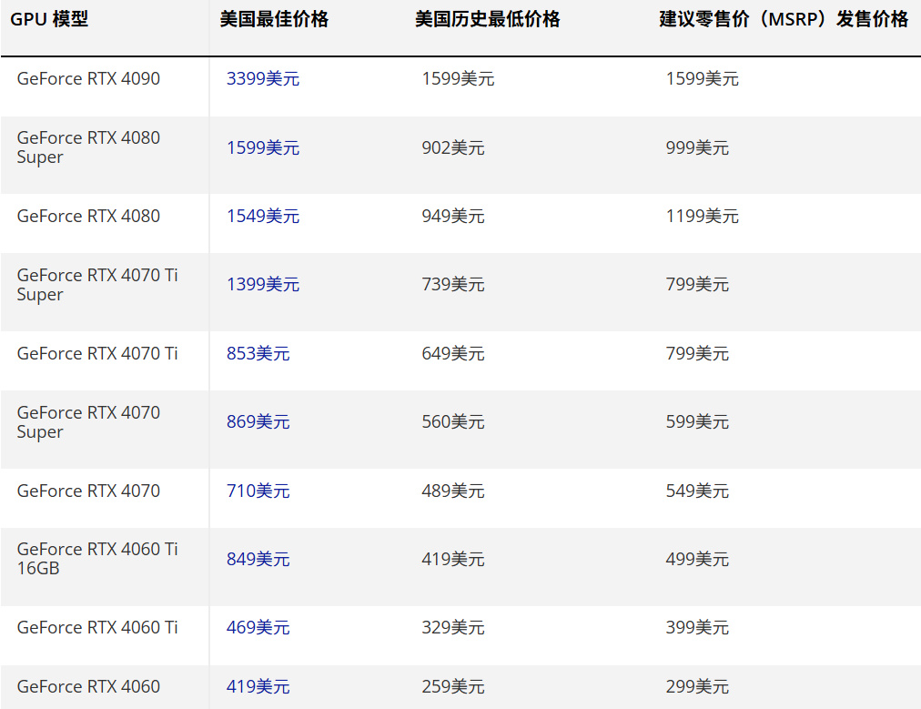
Task: Click the 489美元 historic low price
Action: point(453,491)
